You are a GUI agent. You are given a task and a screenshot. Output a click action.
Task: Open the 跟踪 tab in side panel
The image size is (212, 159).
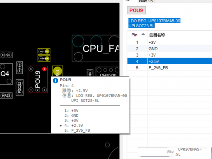tap(146, 1)
